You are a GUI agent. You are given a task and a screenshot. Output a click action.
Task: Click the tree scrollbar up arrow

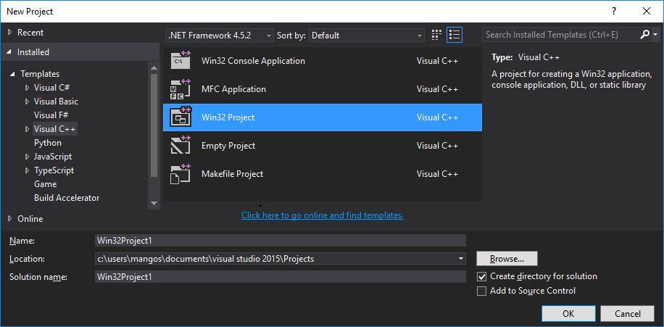(154, 67)
